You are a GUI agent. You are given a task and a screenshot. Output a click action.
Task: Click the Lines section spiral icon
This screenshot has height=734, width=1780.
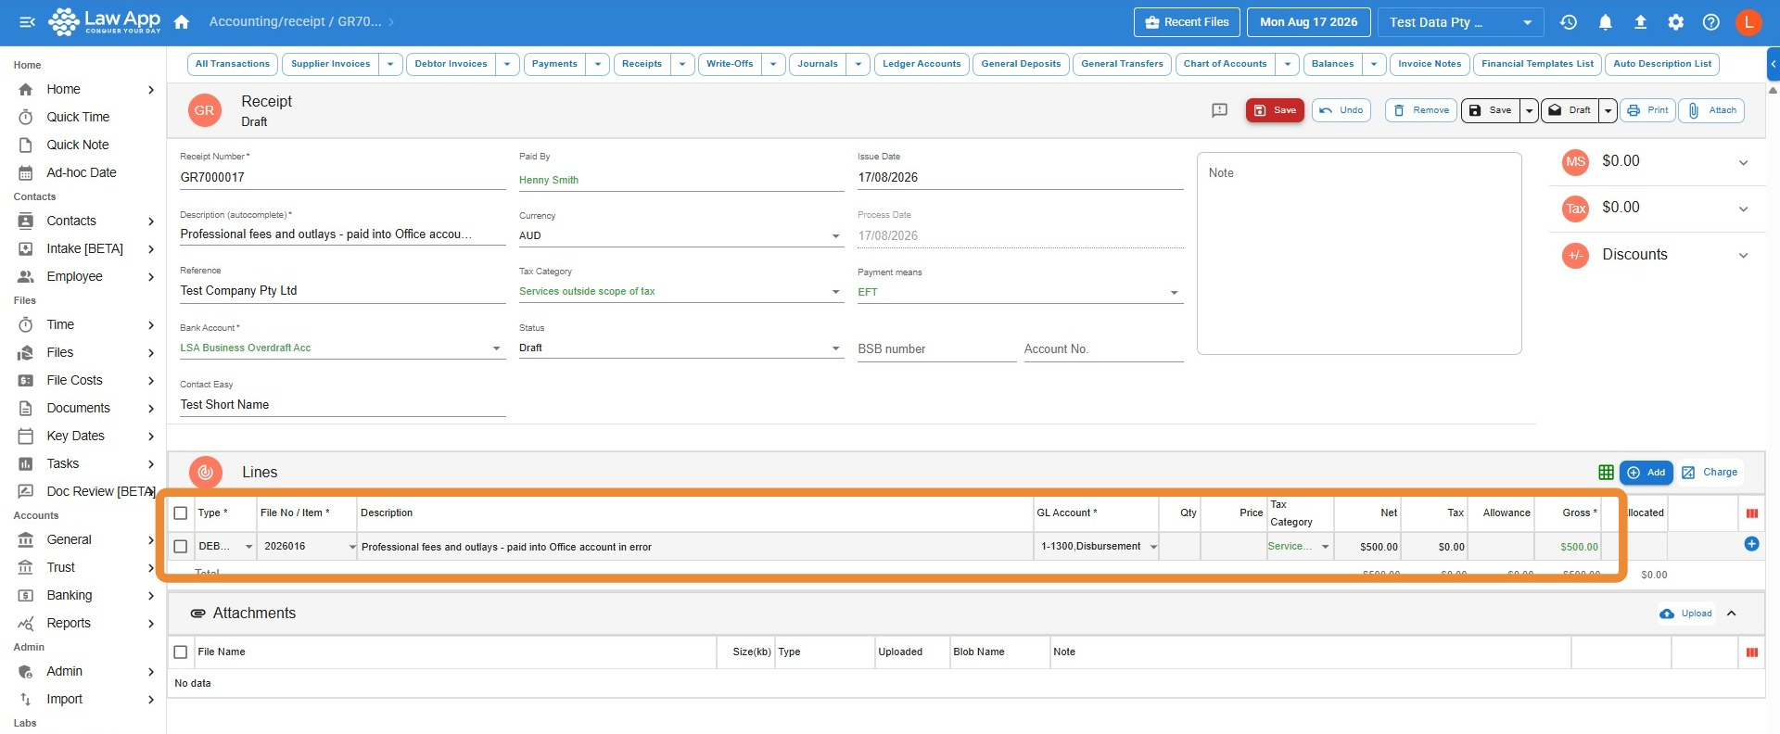pyautogui.click(x=205, y=473)
